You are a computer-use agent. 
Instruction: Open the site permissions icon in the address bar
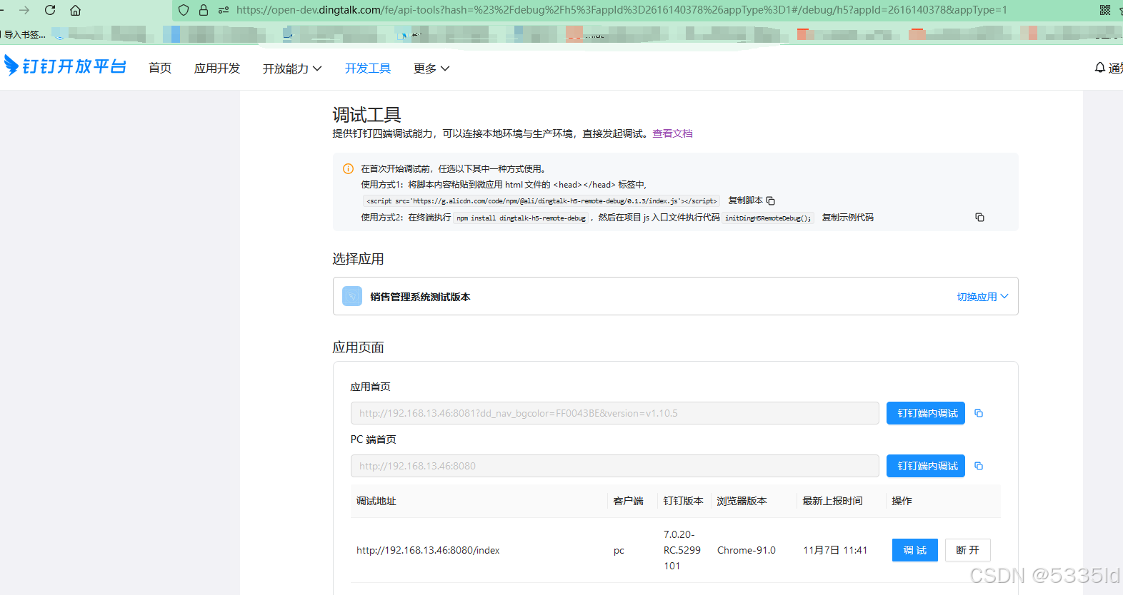click(224, 10)
